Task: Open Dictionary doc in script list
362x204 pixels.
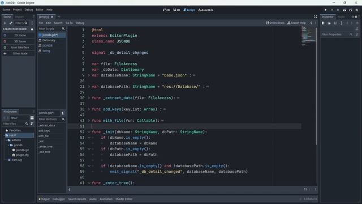Action: (49, 40)
